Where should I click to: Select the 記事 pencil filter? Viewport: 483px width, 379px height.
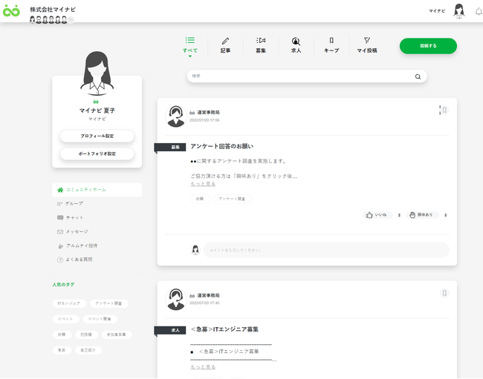coord(225,45)
